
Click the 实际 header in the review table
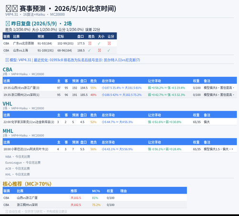(x=61, y=36)
